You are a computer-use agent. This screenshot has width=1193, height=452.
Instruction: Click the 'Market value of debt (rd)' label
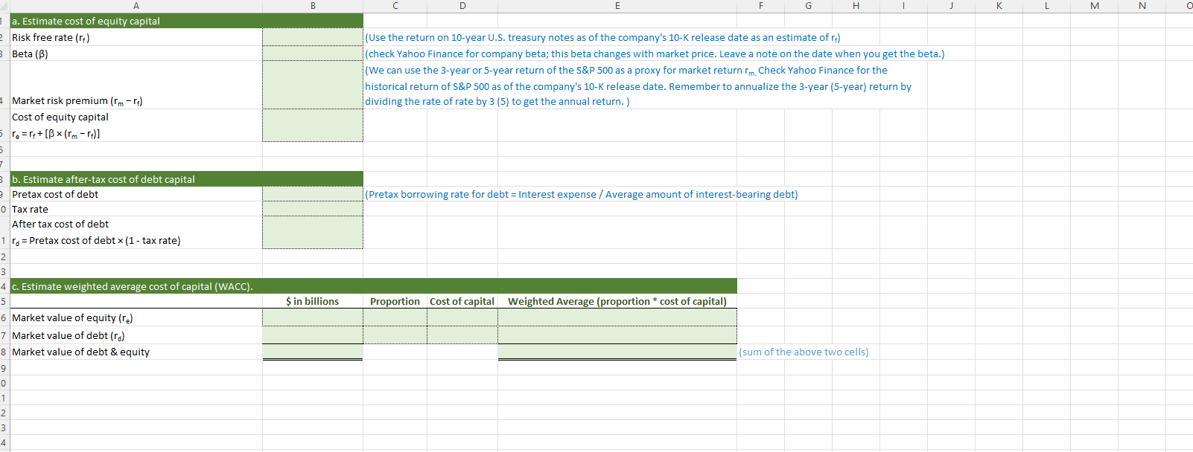(x=69, y=336)
